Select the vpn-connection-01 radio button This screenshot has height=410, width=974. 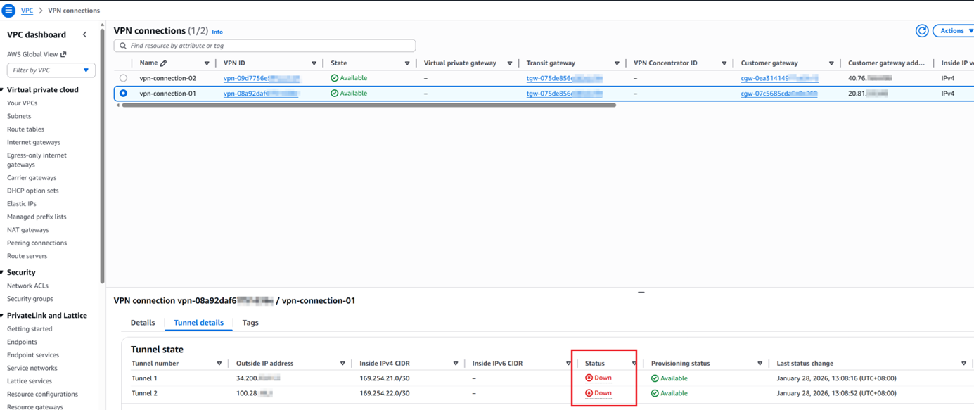click(x=123, y=93)
